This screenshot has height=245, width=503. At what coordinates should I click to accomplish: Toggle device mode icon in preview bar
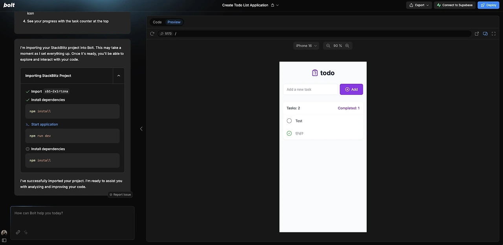pyautogui.click(x=485, y=34)
